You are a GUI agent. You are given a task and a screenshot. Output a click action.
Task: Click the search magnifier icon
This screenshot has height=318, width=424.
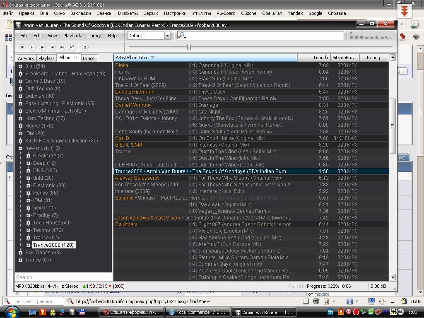click(x=181, y=36)
